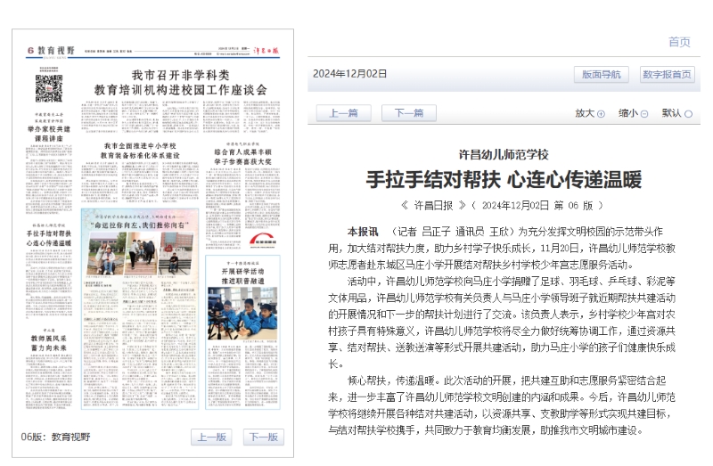The image size is (713, 466).
Task: Click the 放大 zoom-in plus icon
Action: [x=601, y=114]
